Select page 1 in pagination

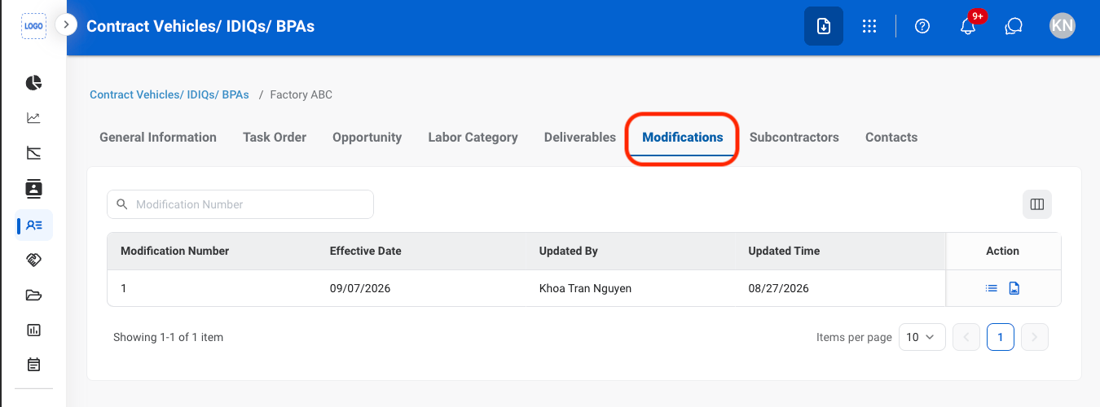point(1001,337)
